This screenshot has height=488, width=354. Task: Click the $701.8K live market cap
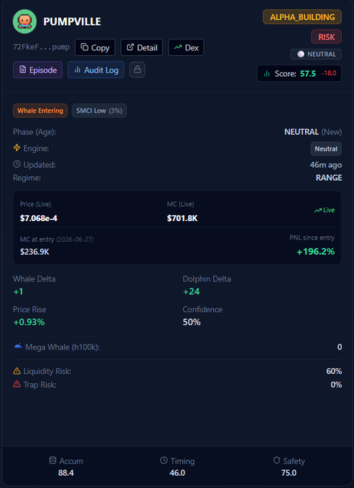[x=182, y=218]
